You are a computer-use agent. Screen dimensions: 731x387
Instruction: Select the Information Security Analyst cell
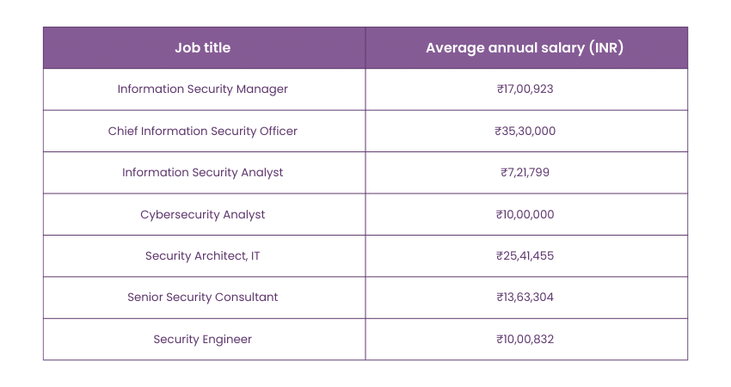point(203,172)
